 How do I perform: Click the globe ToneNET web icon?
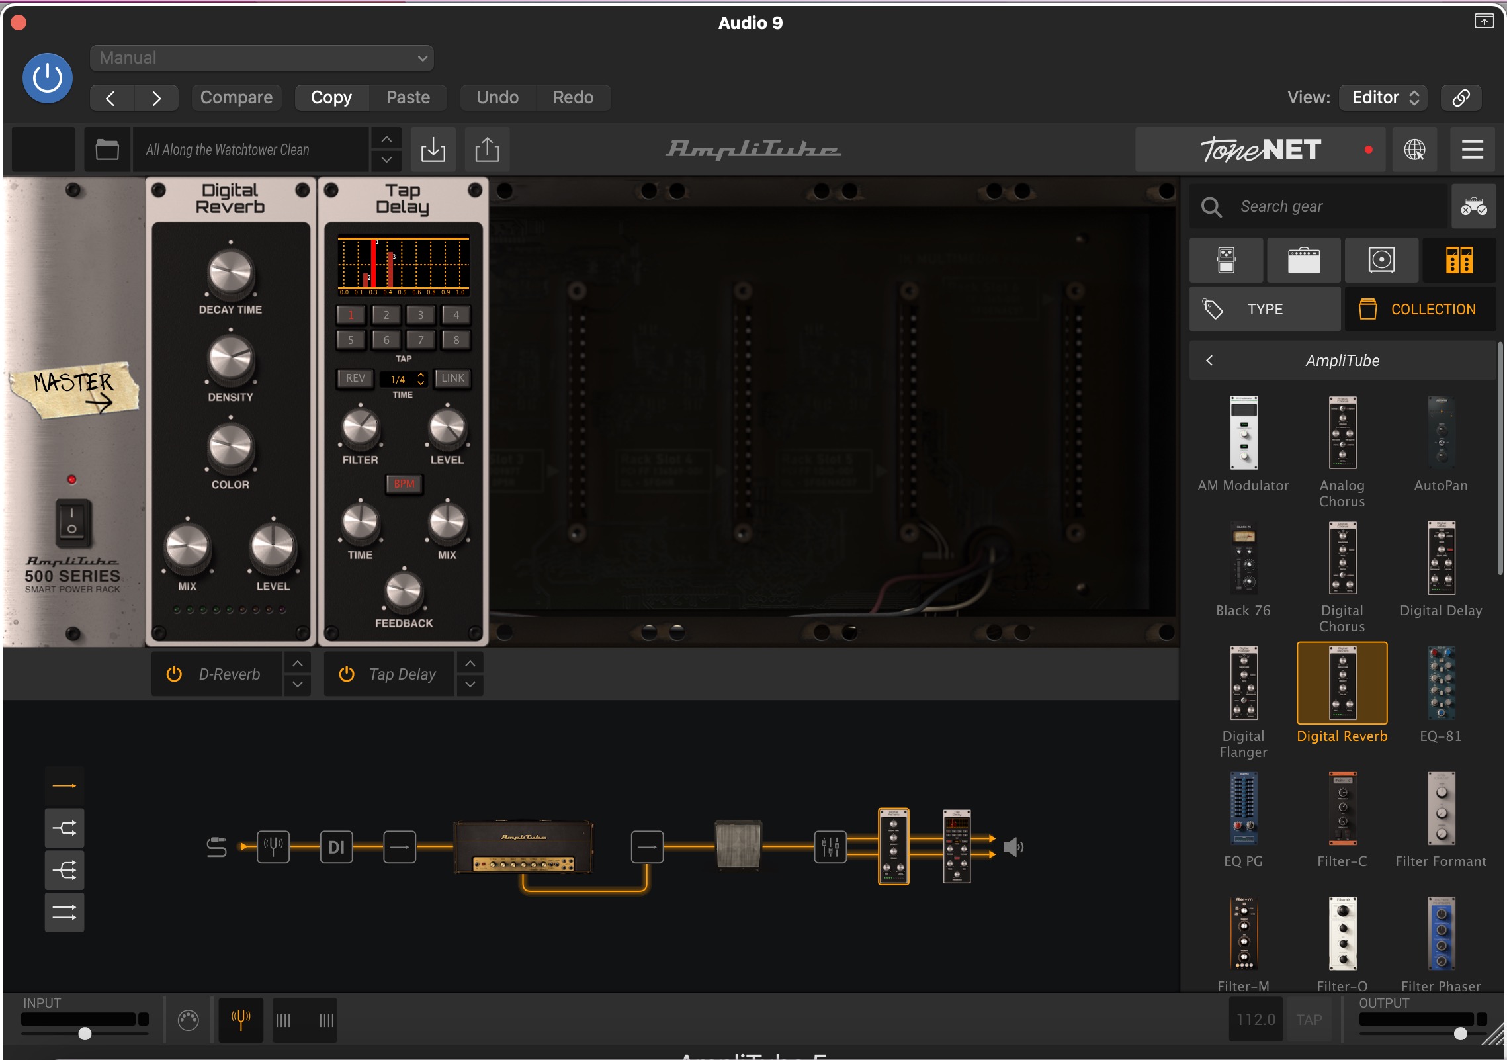point(1414,150)
